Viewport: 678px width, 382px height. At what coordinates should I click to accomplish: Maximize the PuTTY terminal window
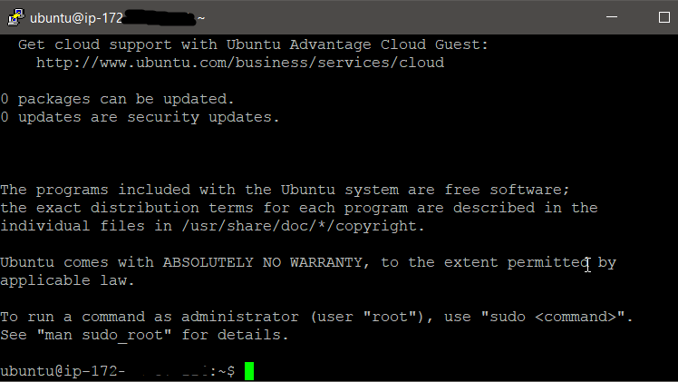(x=664, y=17)
